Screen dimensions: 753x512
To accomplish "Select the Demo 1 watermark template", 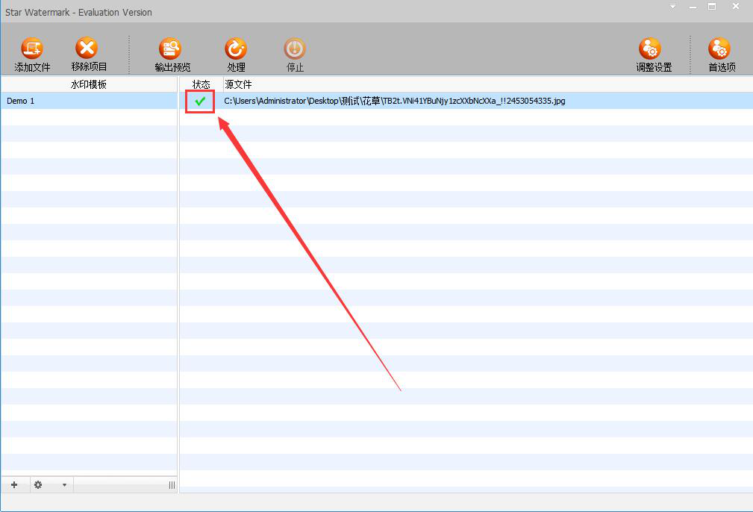I will click(x=89, y=101).
